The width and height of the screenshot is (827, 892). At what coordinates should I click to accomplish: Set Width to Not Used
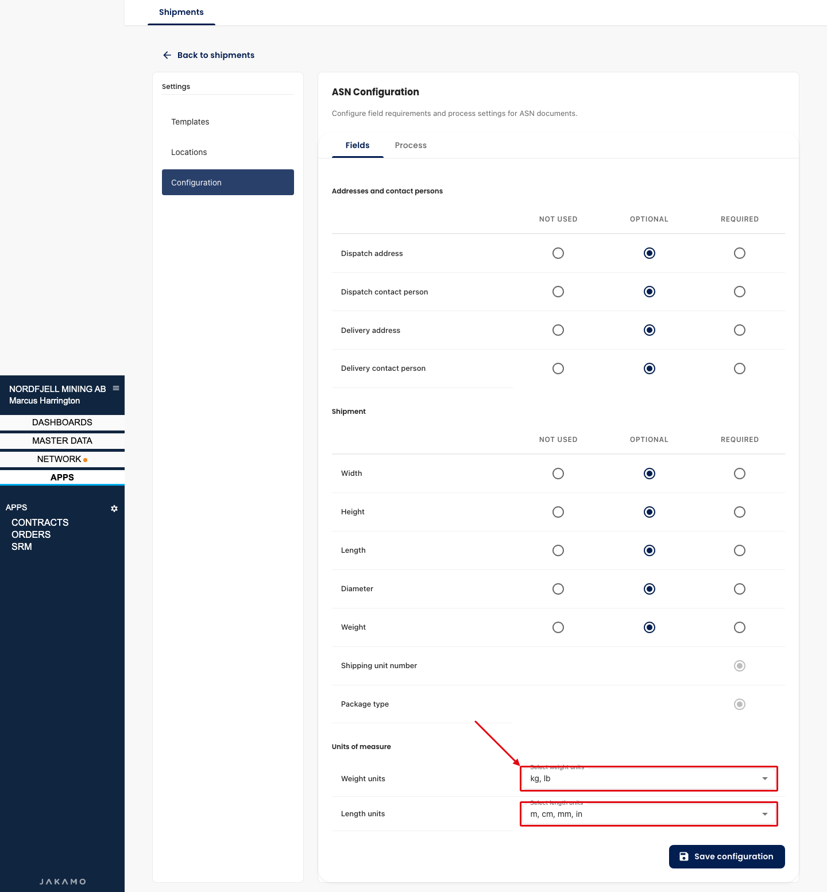click(558, 474)
